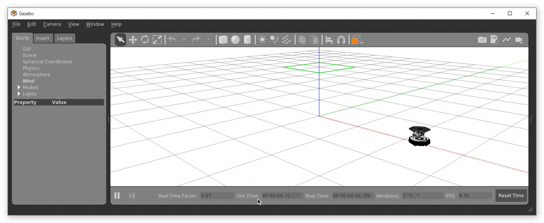Insert a box shape
The height and width of the screenshot is (223, 544).
(223, 40)
